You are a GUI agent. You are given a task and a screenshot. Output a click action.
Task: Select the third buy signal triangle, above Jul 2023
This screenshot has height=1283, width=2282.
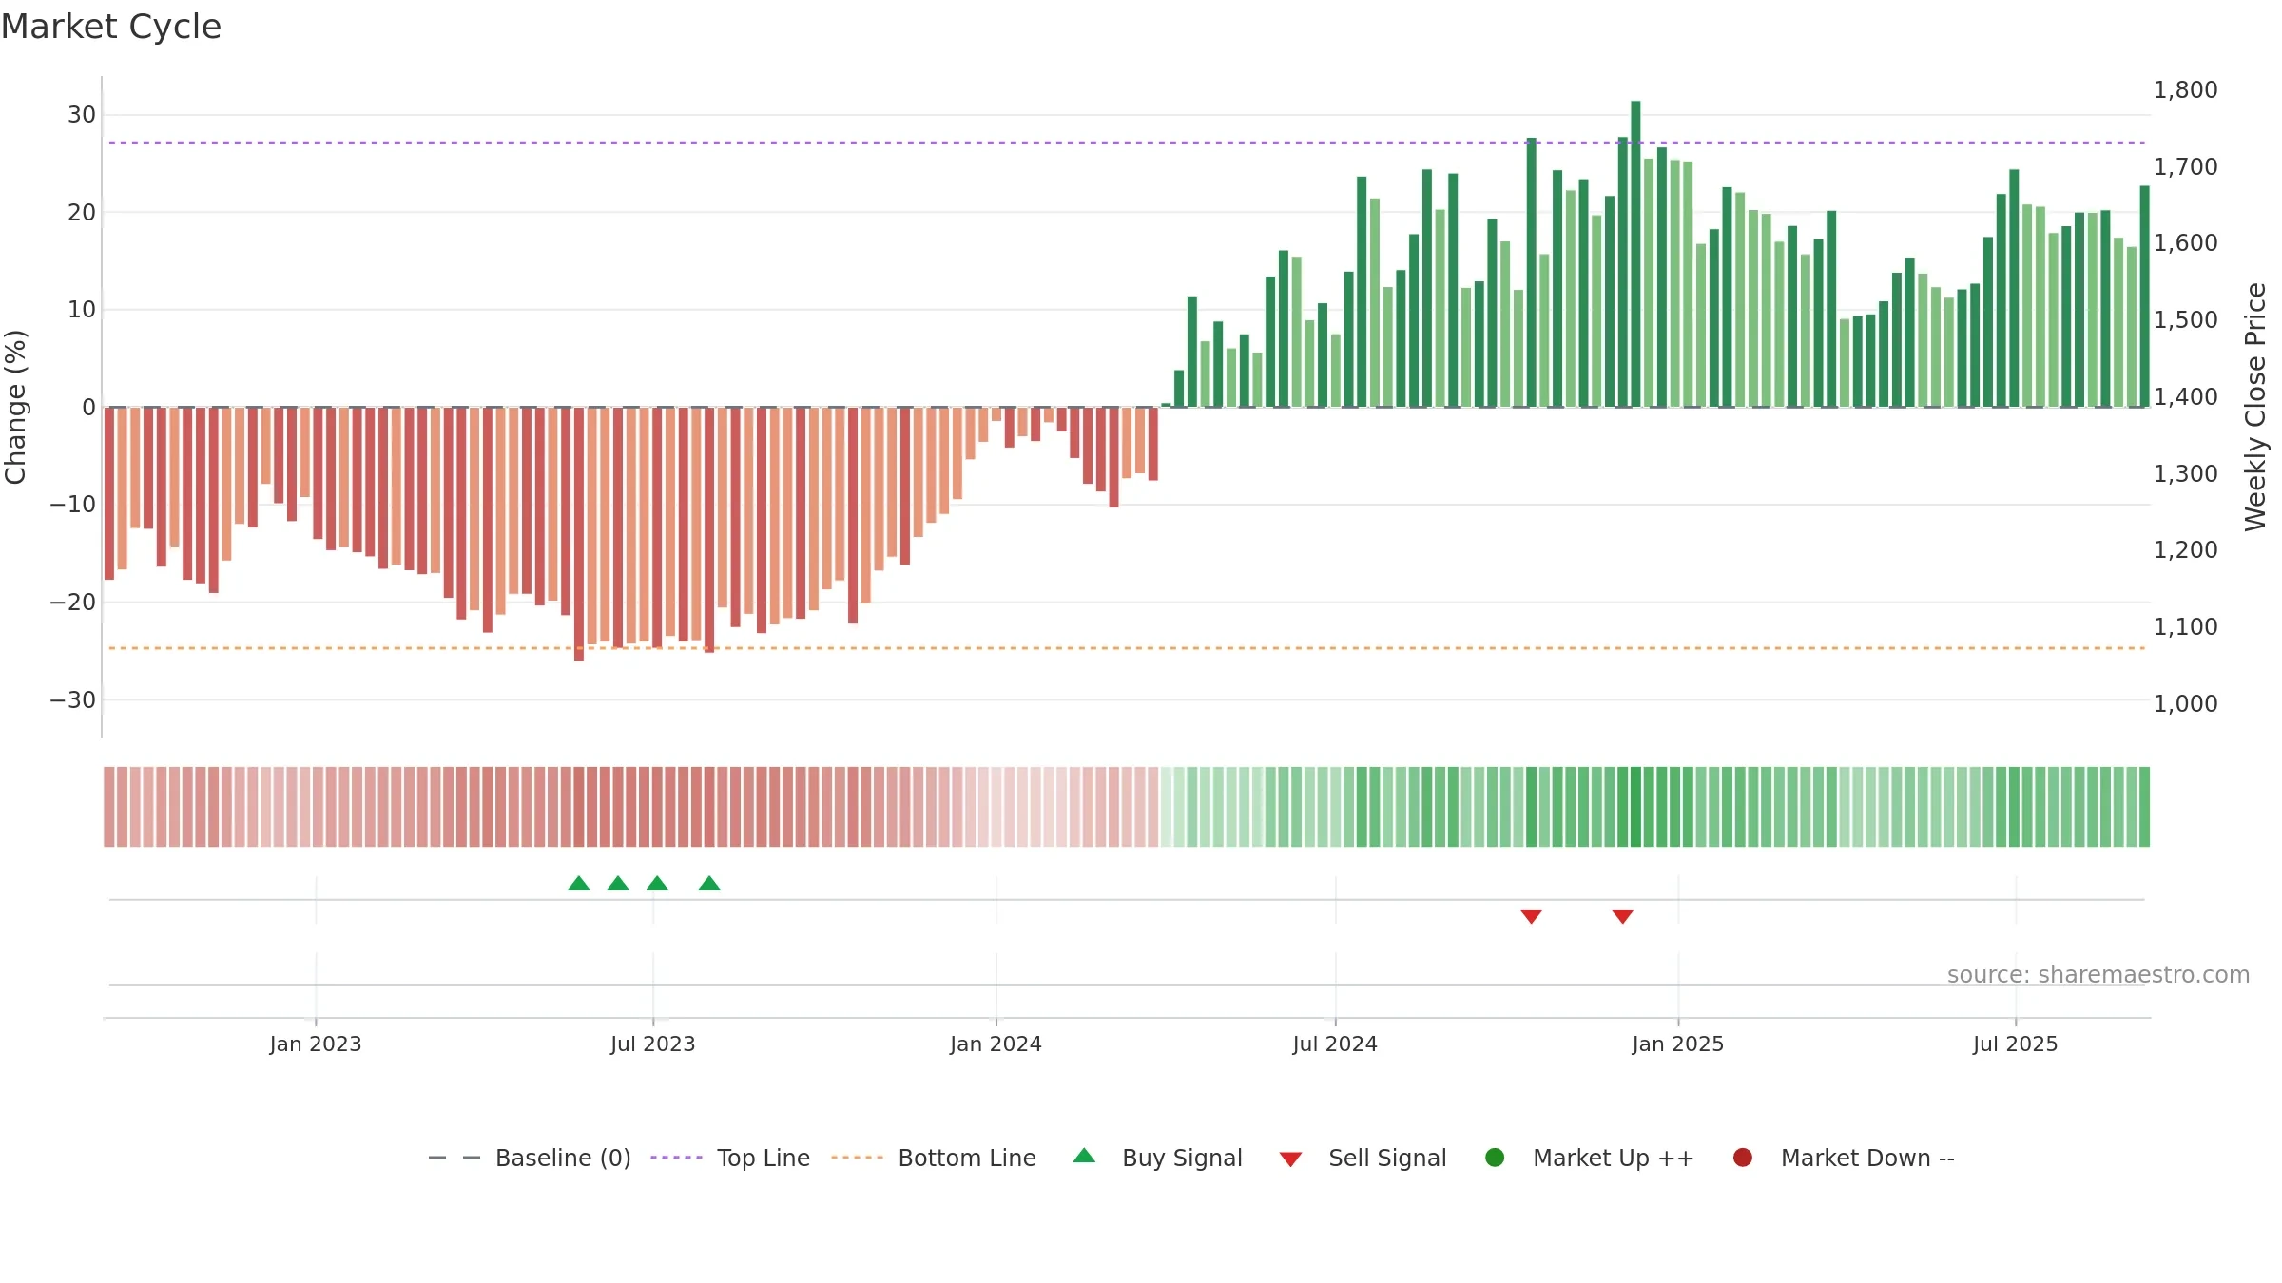[657, 884]
